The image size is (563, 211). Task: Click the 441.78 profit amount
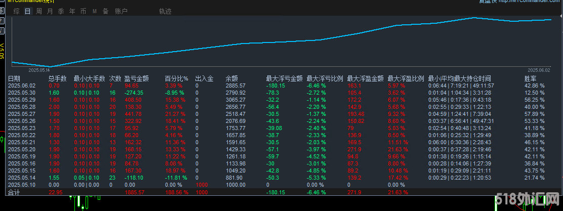[133, 114]
